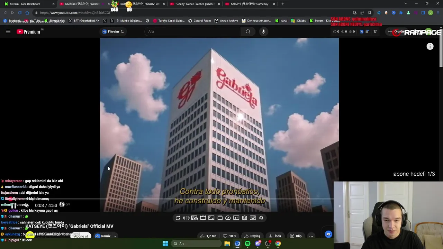The image size is (443, 249).
Task: Open the Filtreler filter button
Action: point(113,31)
